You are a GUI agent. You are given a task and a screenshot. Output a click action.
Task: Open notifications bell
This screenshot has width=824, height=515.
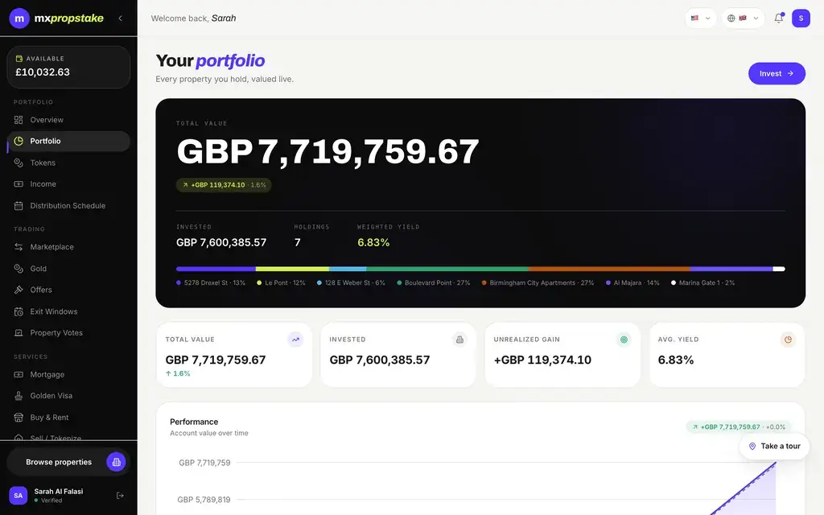[779, 18]
